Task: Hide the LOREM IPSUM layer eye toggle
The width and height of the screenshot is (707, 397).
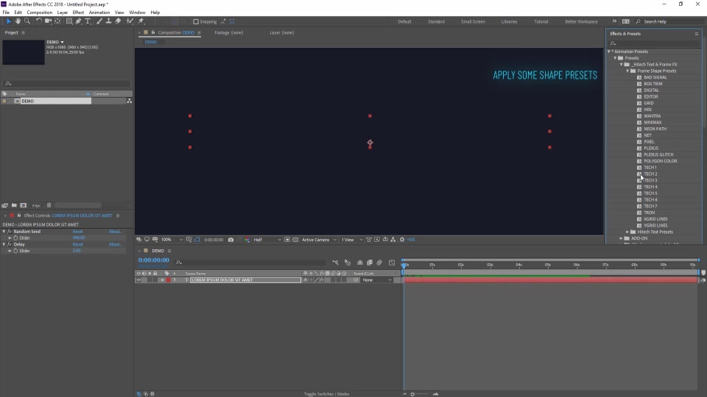Action: (138, 280)
